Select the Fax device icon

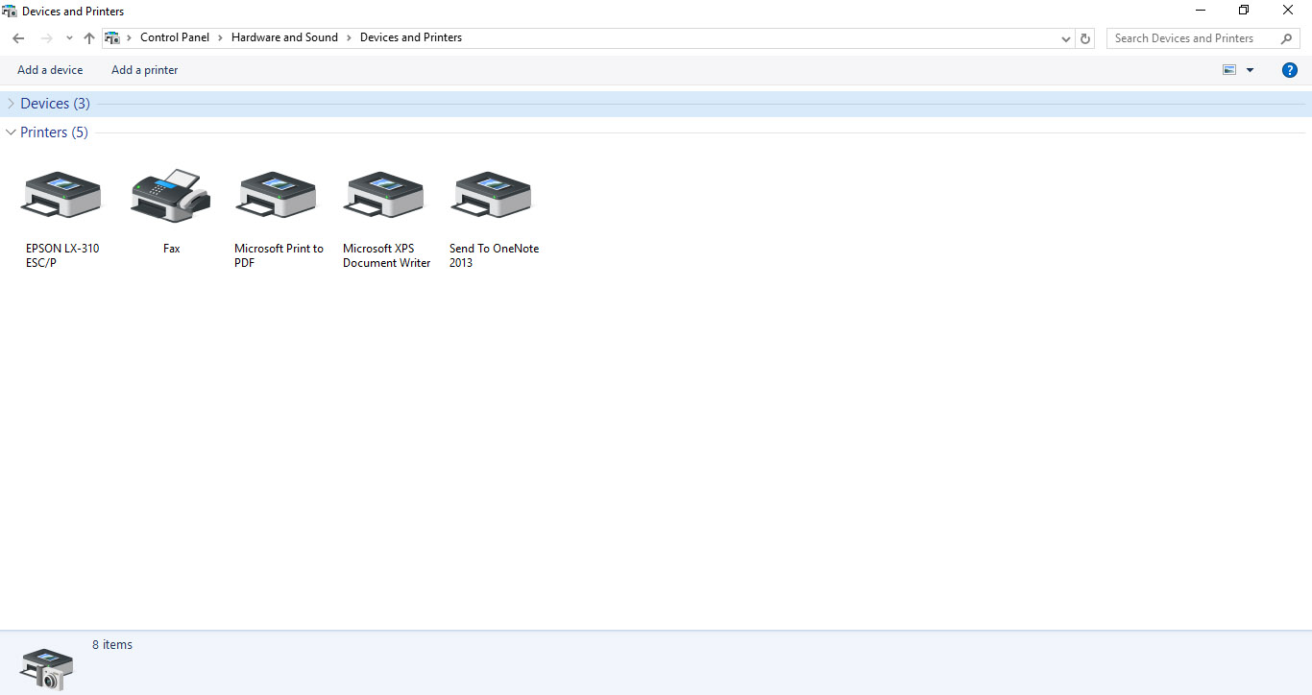(171, 195)
